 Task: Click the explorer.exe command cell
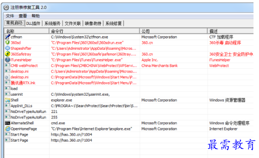61,100
